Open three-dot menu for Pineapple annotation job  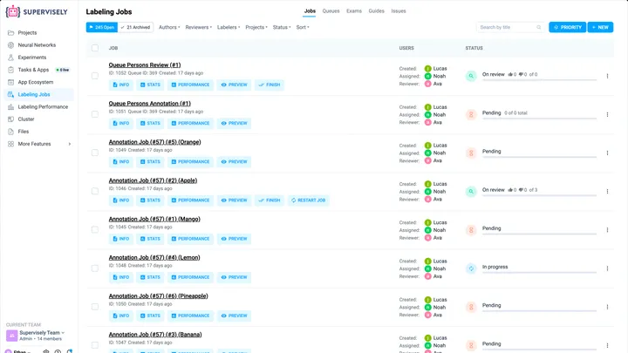coord(607,307)
